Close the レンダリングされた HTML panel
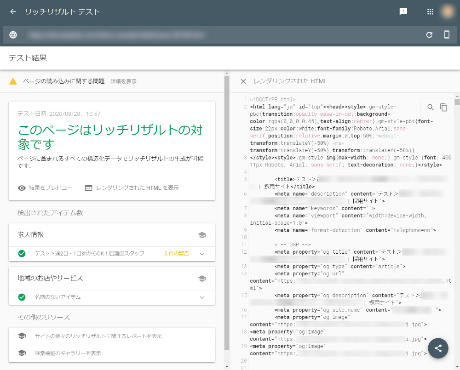Image resolution: width=460 pixels, height=370 pixels. pyautogui.click(x=243, y=81)
